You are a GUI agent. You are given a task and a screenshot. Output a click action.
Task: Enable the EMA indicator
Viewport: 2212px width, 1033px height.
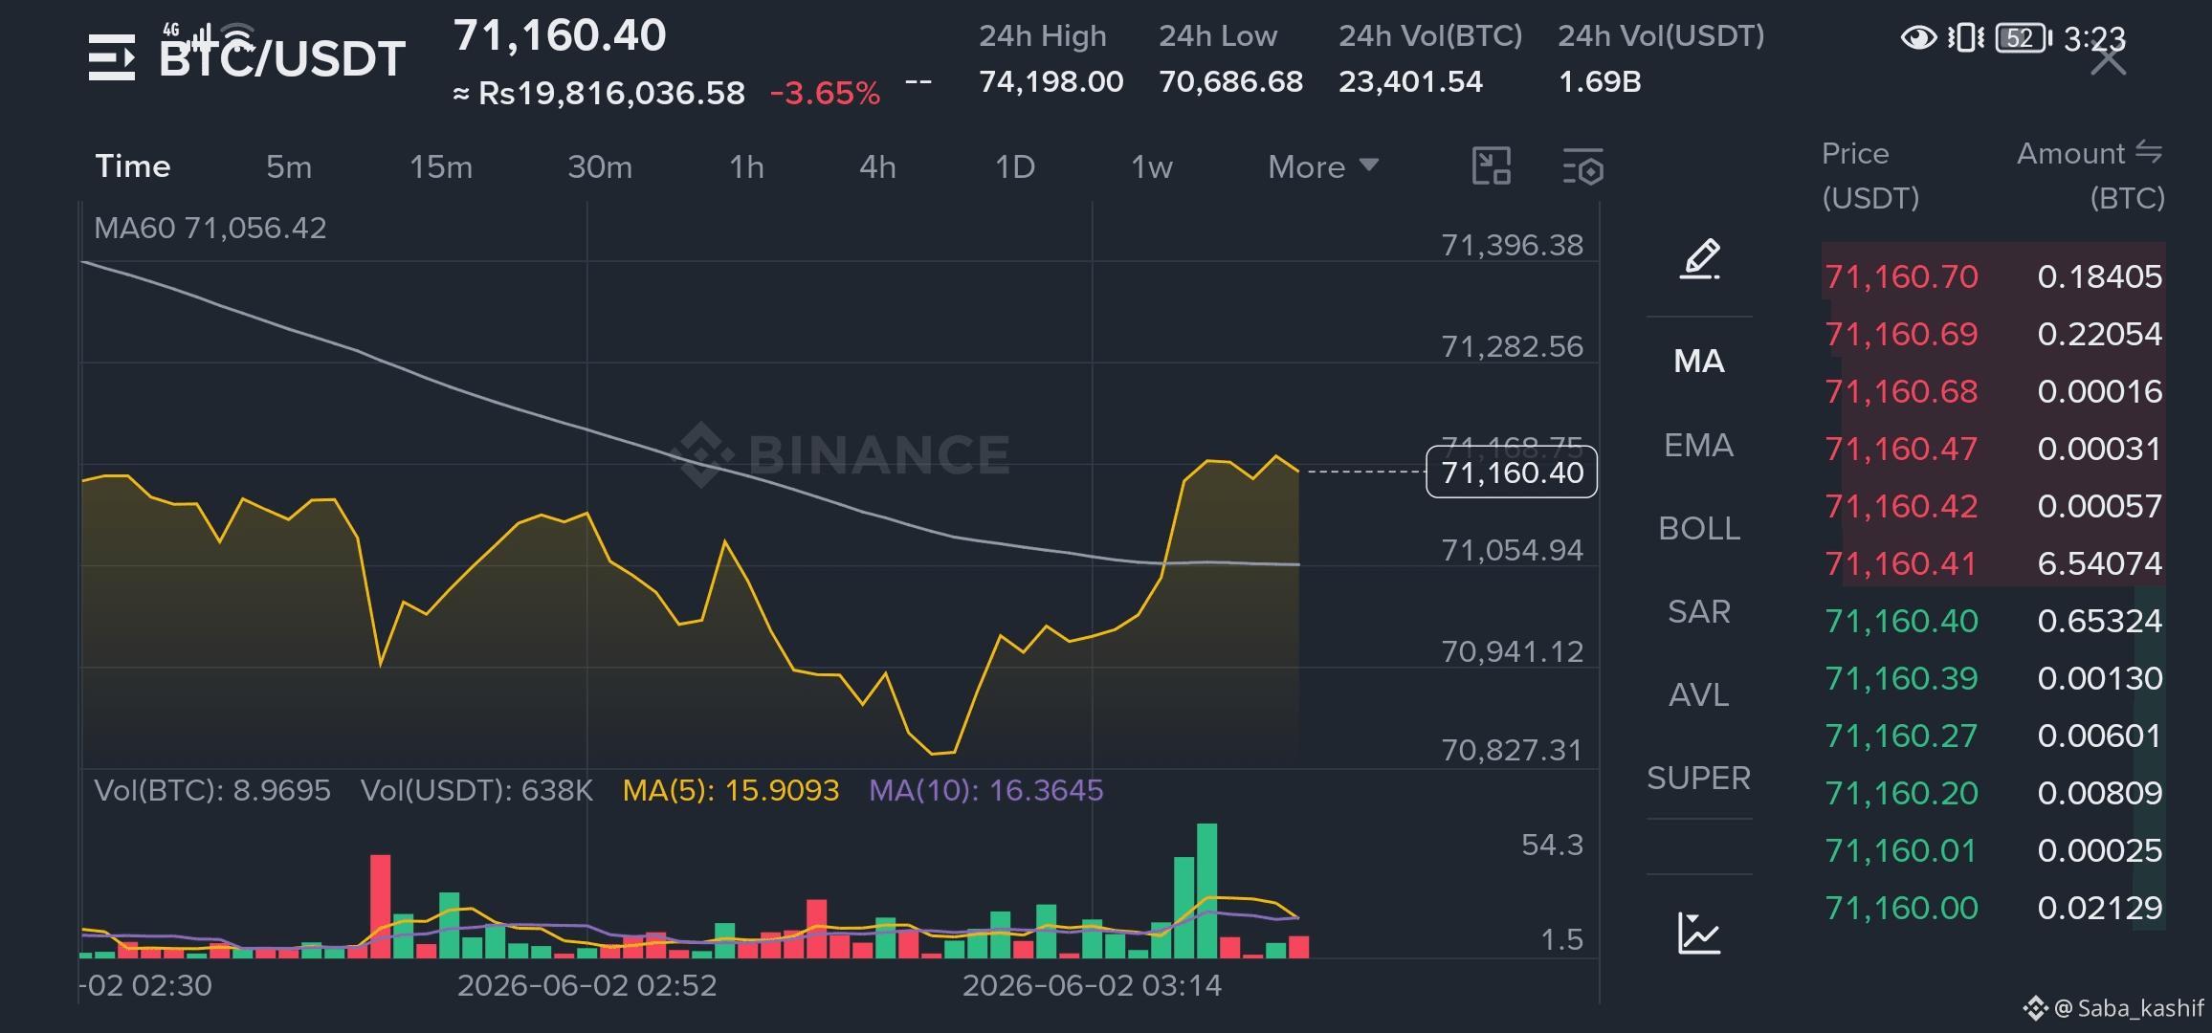point(1699,446)
